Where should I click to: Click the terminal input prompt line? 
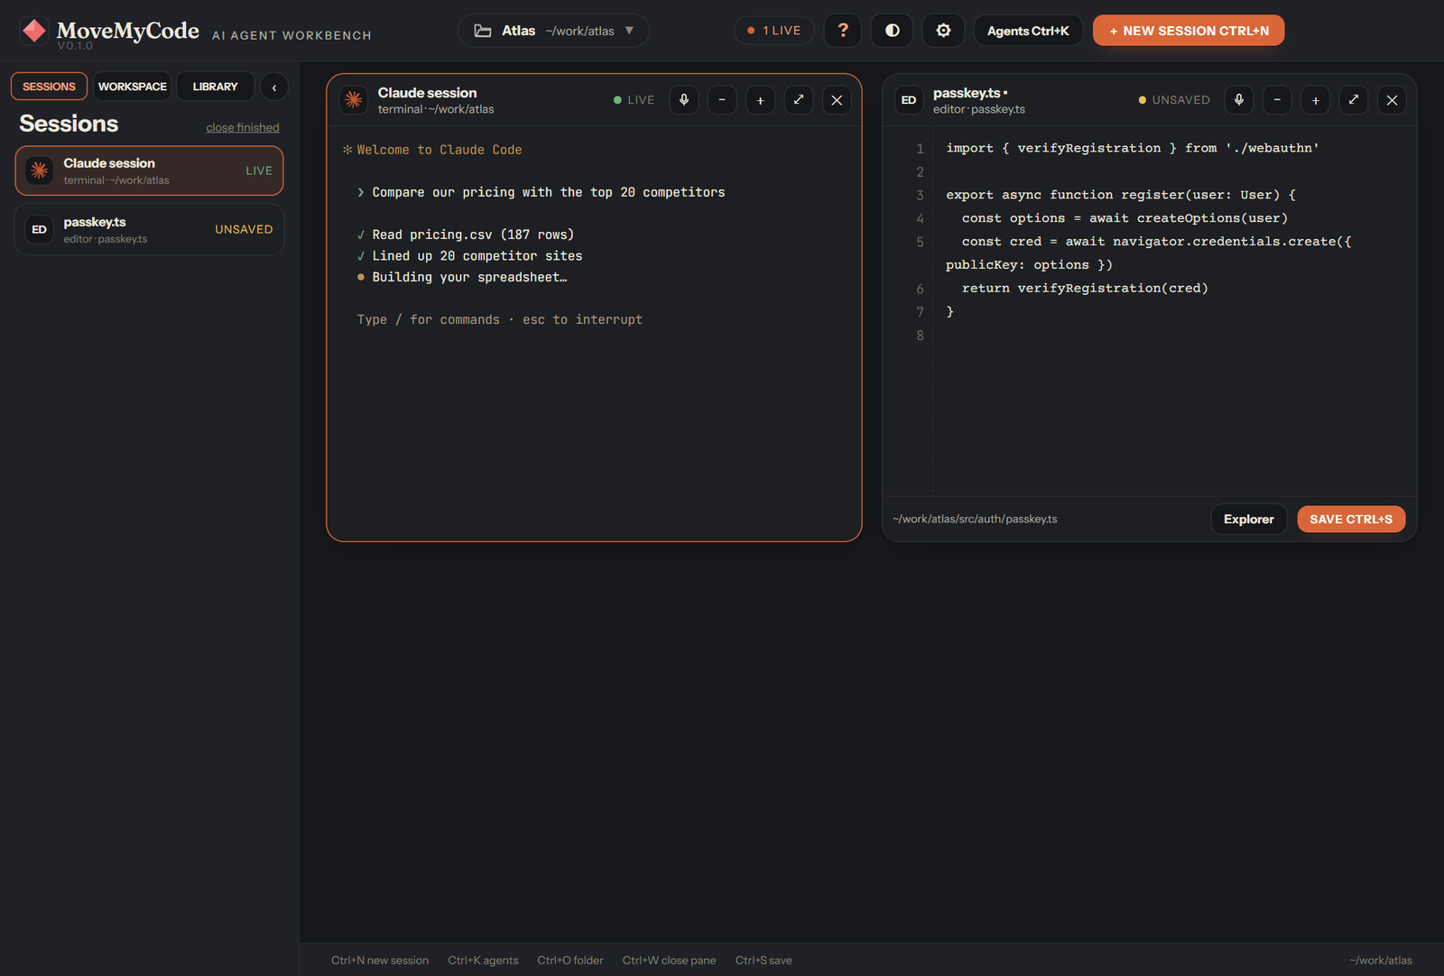pos(500,320)
